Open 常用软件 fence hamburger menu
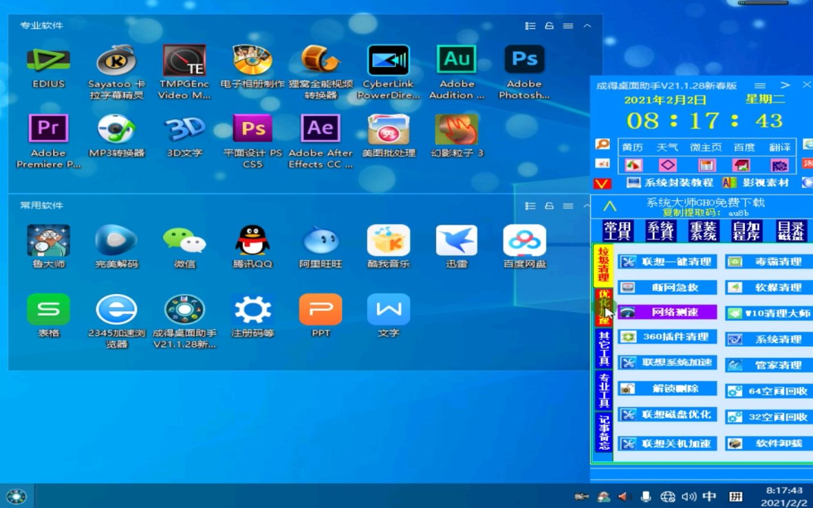Screen dimensions: 813x508 568,206
